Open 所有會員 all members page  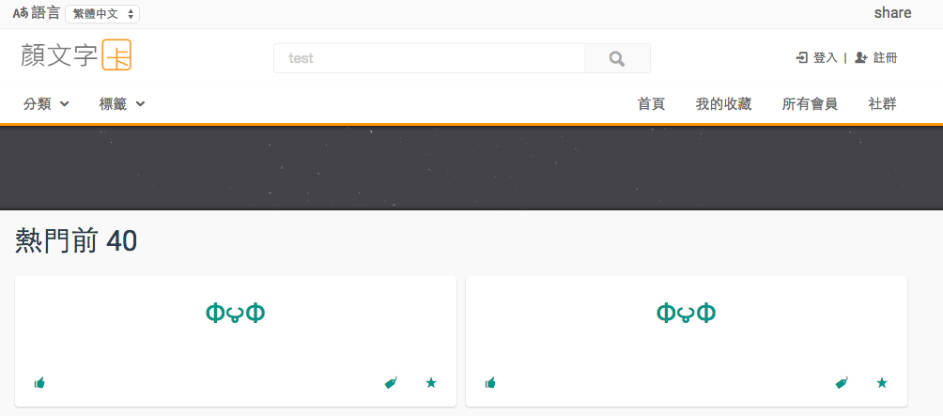[810, 104]
